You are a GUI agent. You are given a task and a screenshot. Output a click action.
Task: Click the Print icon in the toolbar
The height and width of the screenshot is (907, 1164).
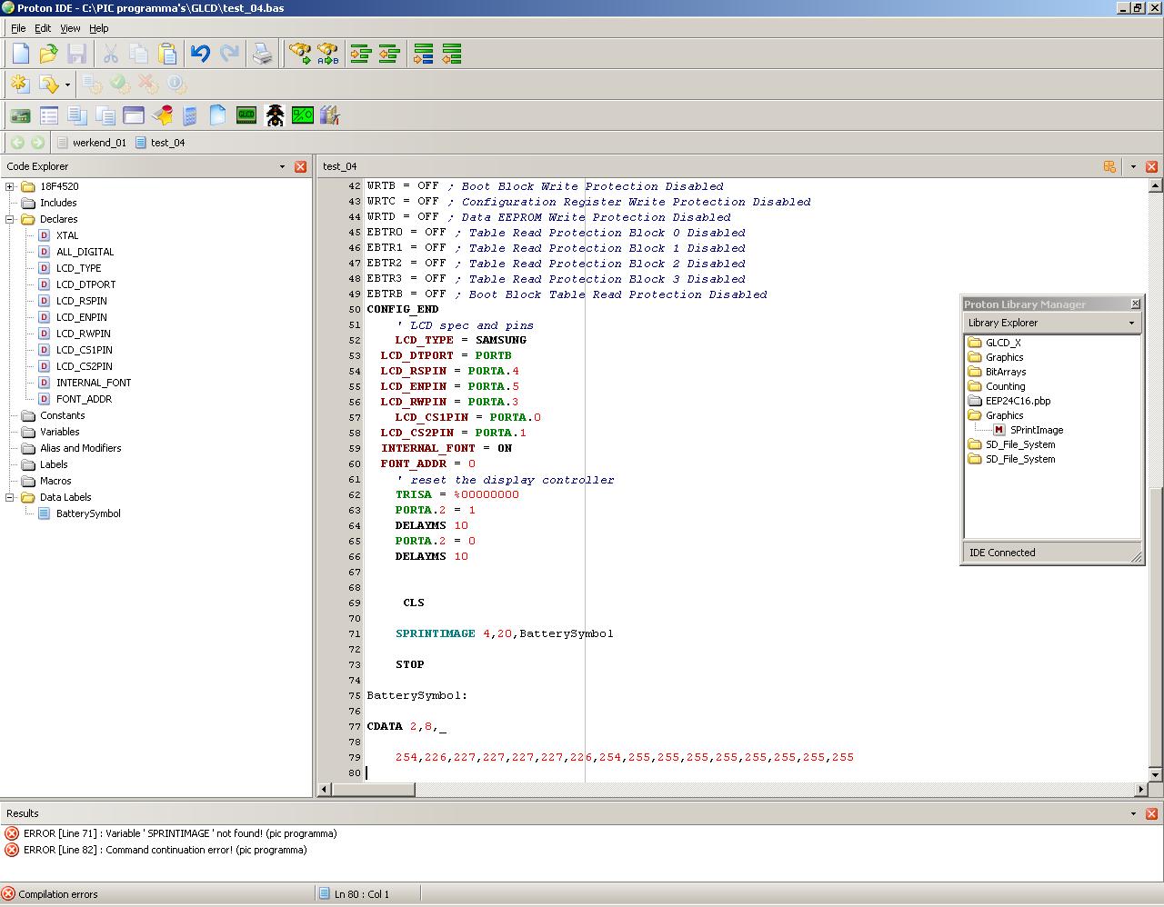click(262, 55)
